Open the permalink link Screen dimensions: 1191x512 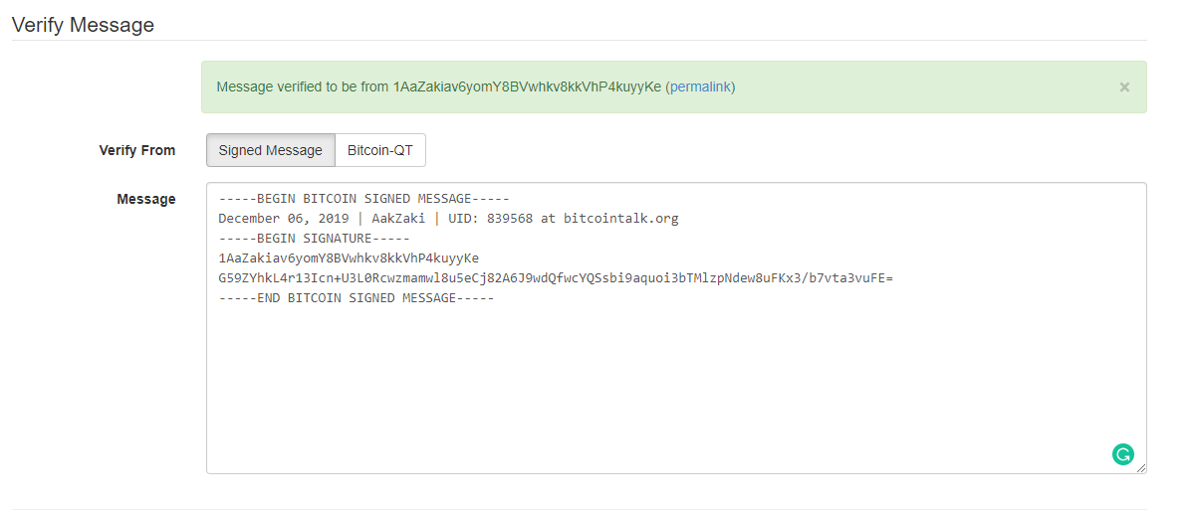700,86
